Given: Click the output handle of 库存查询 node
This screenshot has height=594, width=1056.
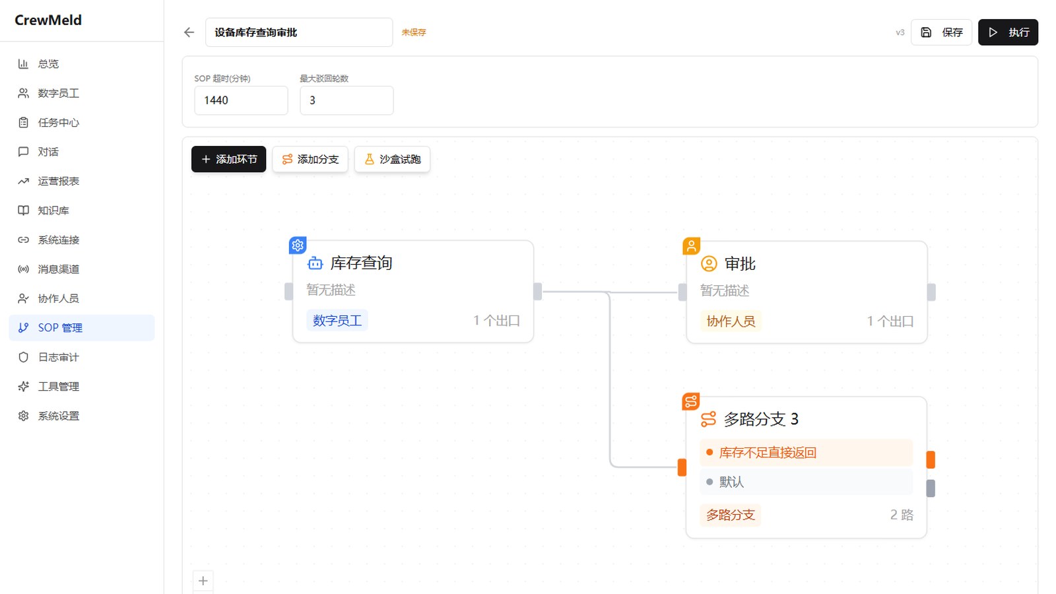Looking at the screenshot, I should pos(538,292).
